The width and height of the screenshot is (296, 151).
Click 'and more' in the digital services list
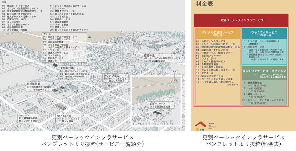(232, 85)
